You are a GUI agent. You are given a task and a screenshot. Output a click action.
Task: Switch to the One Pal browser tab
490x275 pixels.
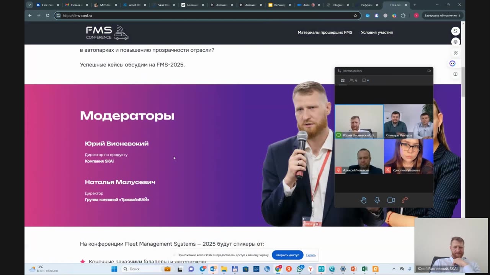point(47,5)
